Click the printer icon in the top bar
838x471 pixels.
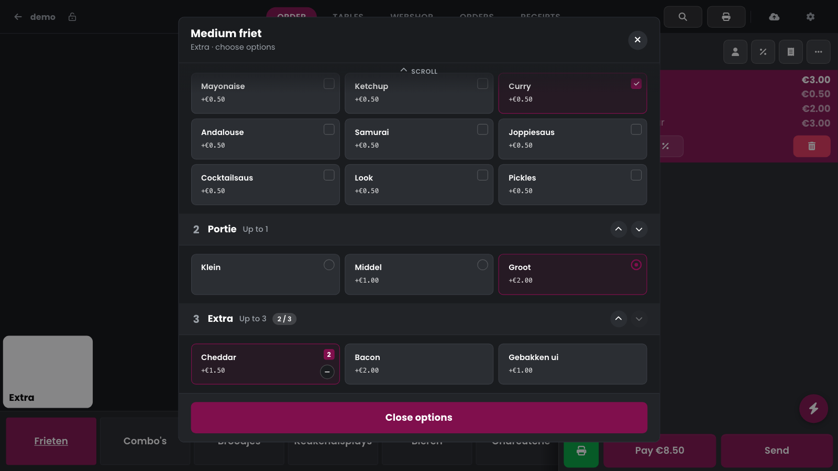pos(726,17)
